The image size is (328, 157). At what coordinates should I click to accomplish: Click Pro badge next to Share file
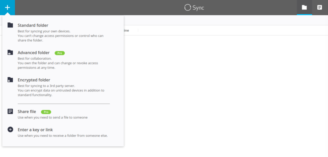click(46, 112)
